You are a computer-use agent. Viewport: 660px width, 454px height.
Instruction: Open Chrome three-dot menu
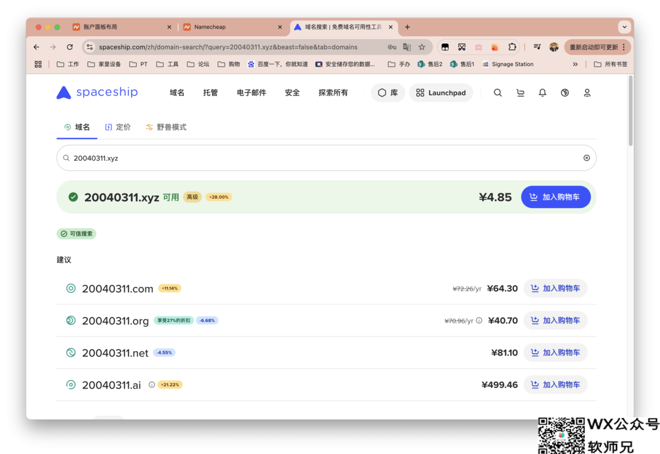tap(624, 47)
